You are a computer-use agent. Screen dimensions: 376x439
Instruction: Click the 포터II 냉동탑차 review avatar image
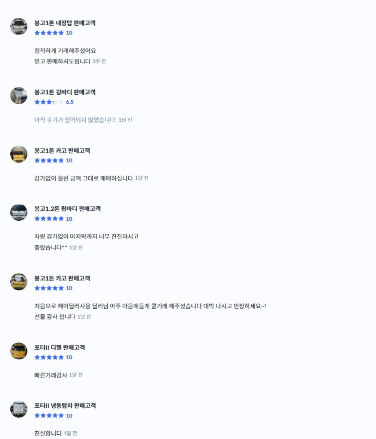coord(19,409)
